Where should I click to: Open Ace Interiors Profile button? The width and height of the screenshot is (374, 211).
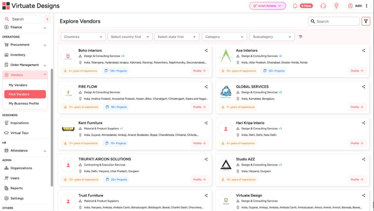[x=357, y=71]
